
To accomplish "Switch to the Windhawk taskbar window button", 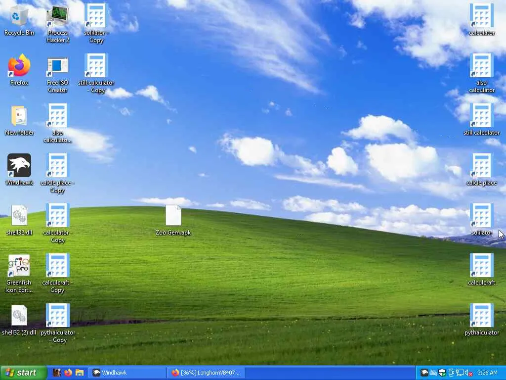I will point(127,373).
